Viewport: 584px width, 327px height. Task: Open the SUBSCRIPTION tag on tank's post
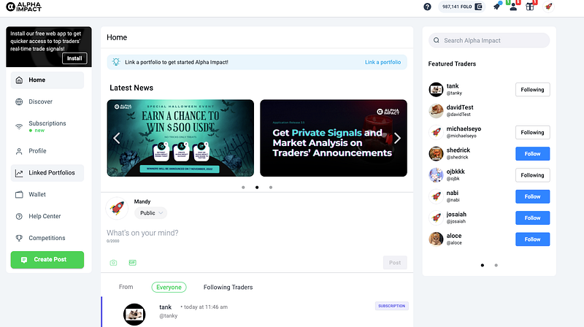pyautogui.click(x=391, y=306)
